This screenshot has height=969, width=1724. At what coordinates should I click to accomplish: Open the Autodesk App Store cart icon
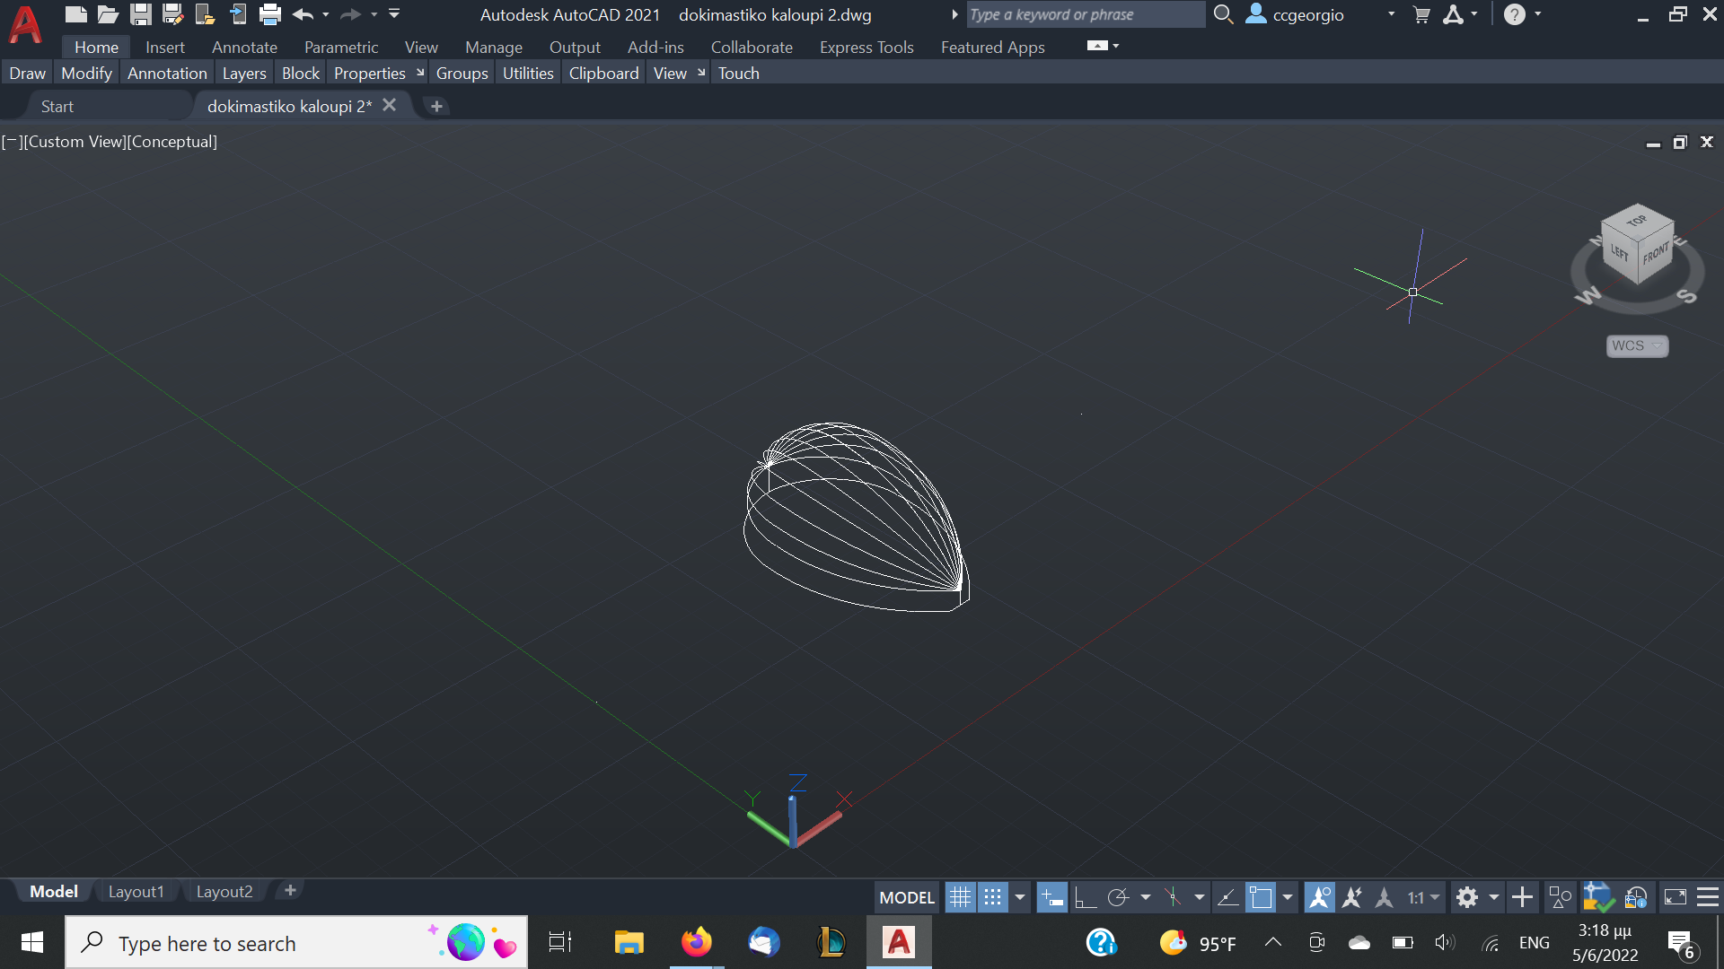coord(1421,14)
